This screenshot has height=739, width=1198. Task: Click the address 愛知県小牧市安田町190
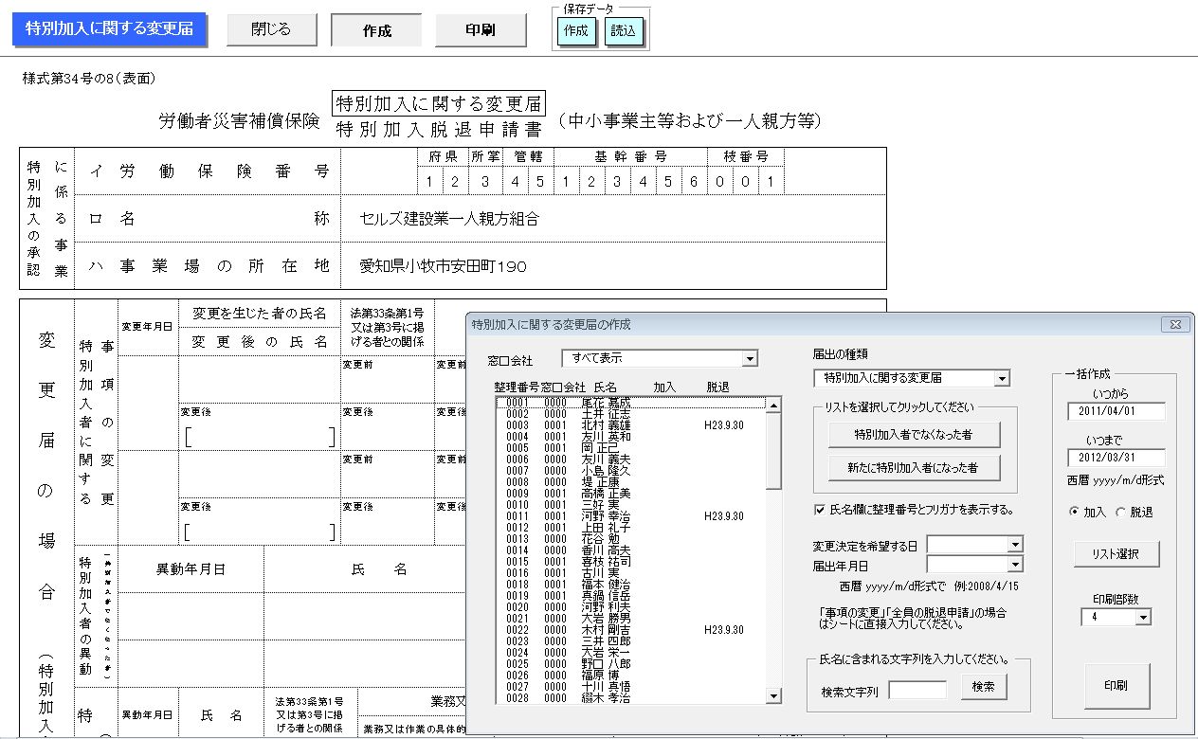point(443,266)
